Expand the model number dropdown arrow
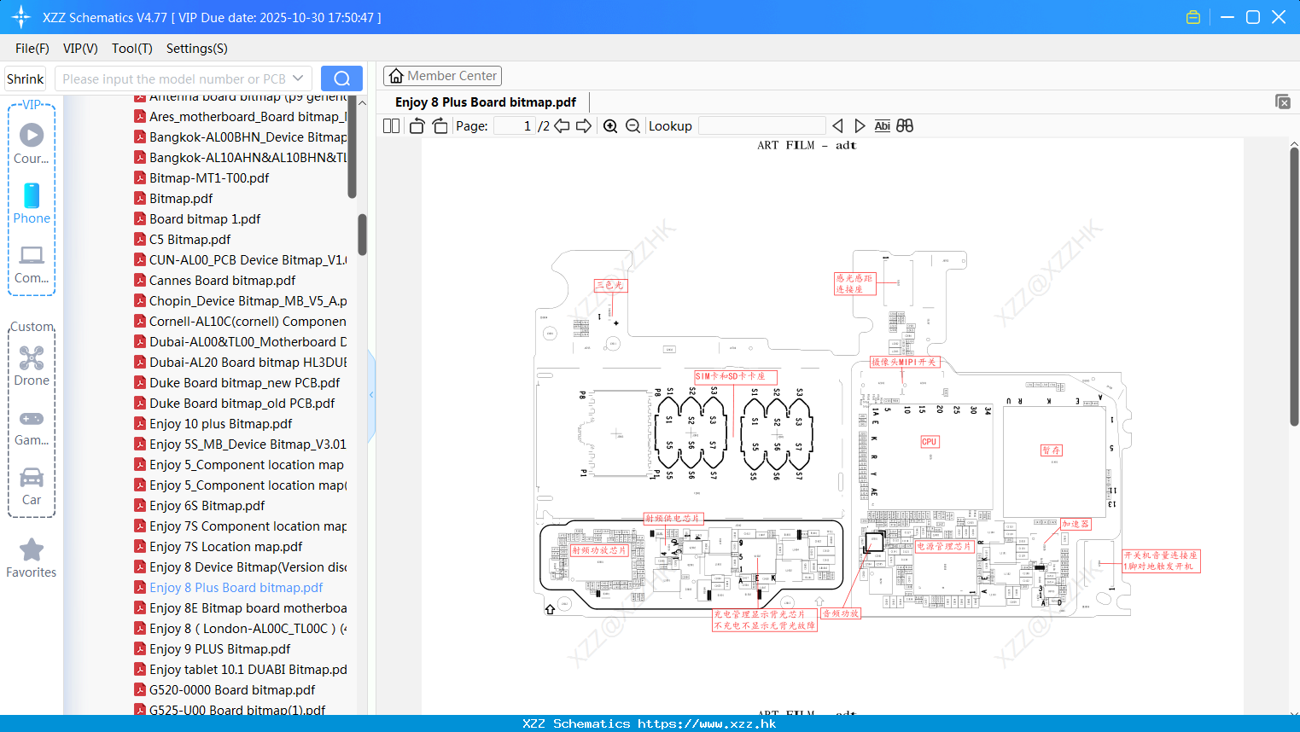Image resolution: width=1300 pixels, height=732 pixels. (x=298, y=78)
